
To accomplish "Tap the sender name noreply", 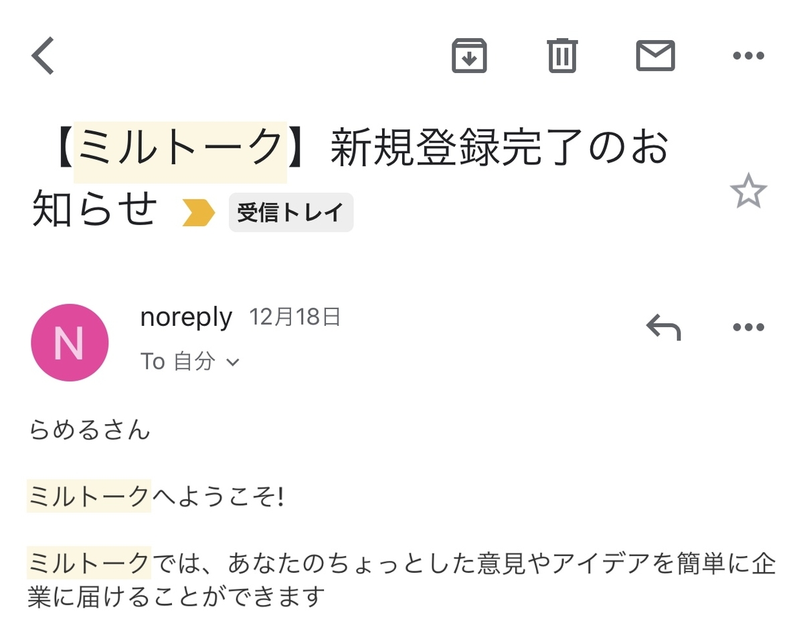I will pos(186,317).
